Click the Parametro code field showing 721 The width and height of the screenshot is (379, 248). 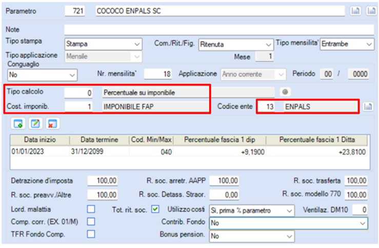[75, 11]
